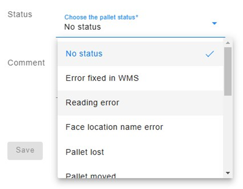The height and width of the screenshot is (189, 243).
Task: Click the blue dropdown arrow of pallet status
Action: point(214,24)
